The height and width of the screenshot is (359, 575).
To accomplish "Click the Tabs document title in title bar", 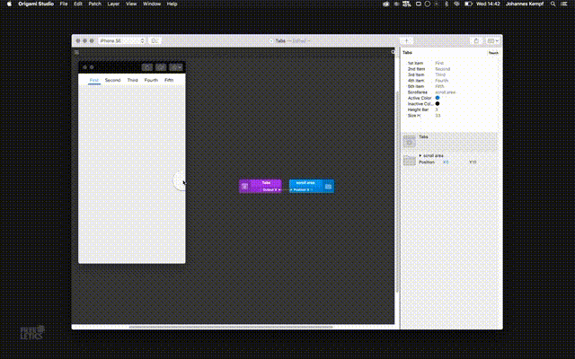I will (280, 40).
